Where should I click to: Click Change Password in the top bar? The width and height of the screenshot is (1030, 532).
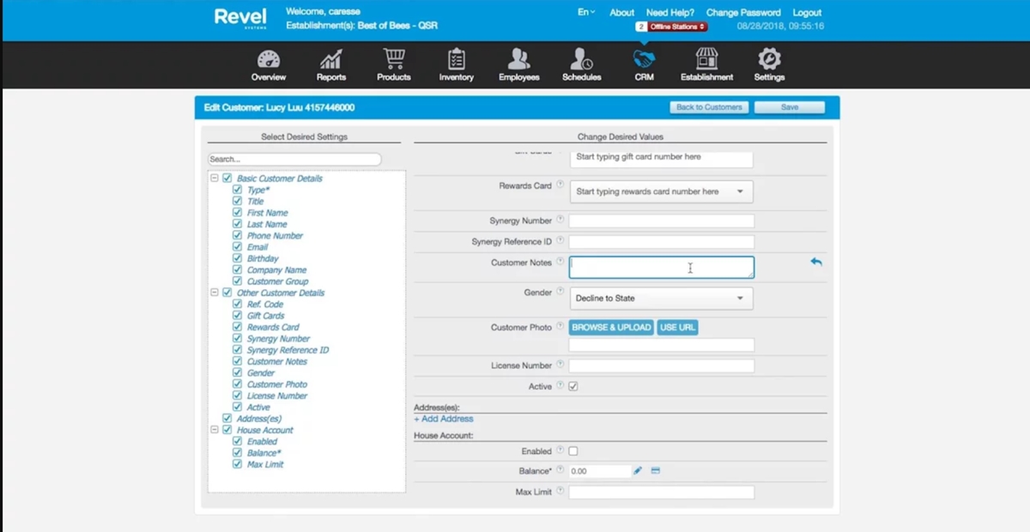(x=743, y=13)
